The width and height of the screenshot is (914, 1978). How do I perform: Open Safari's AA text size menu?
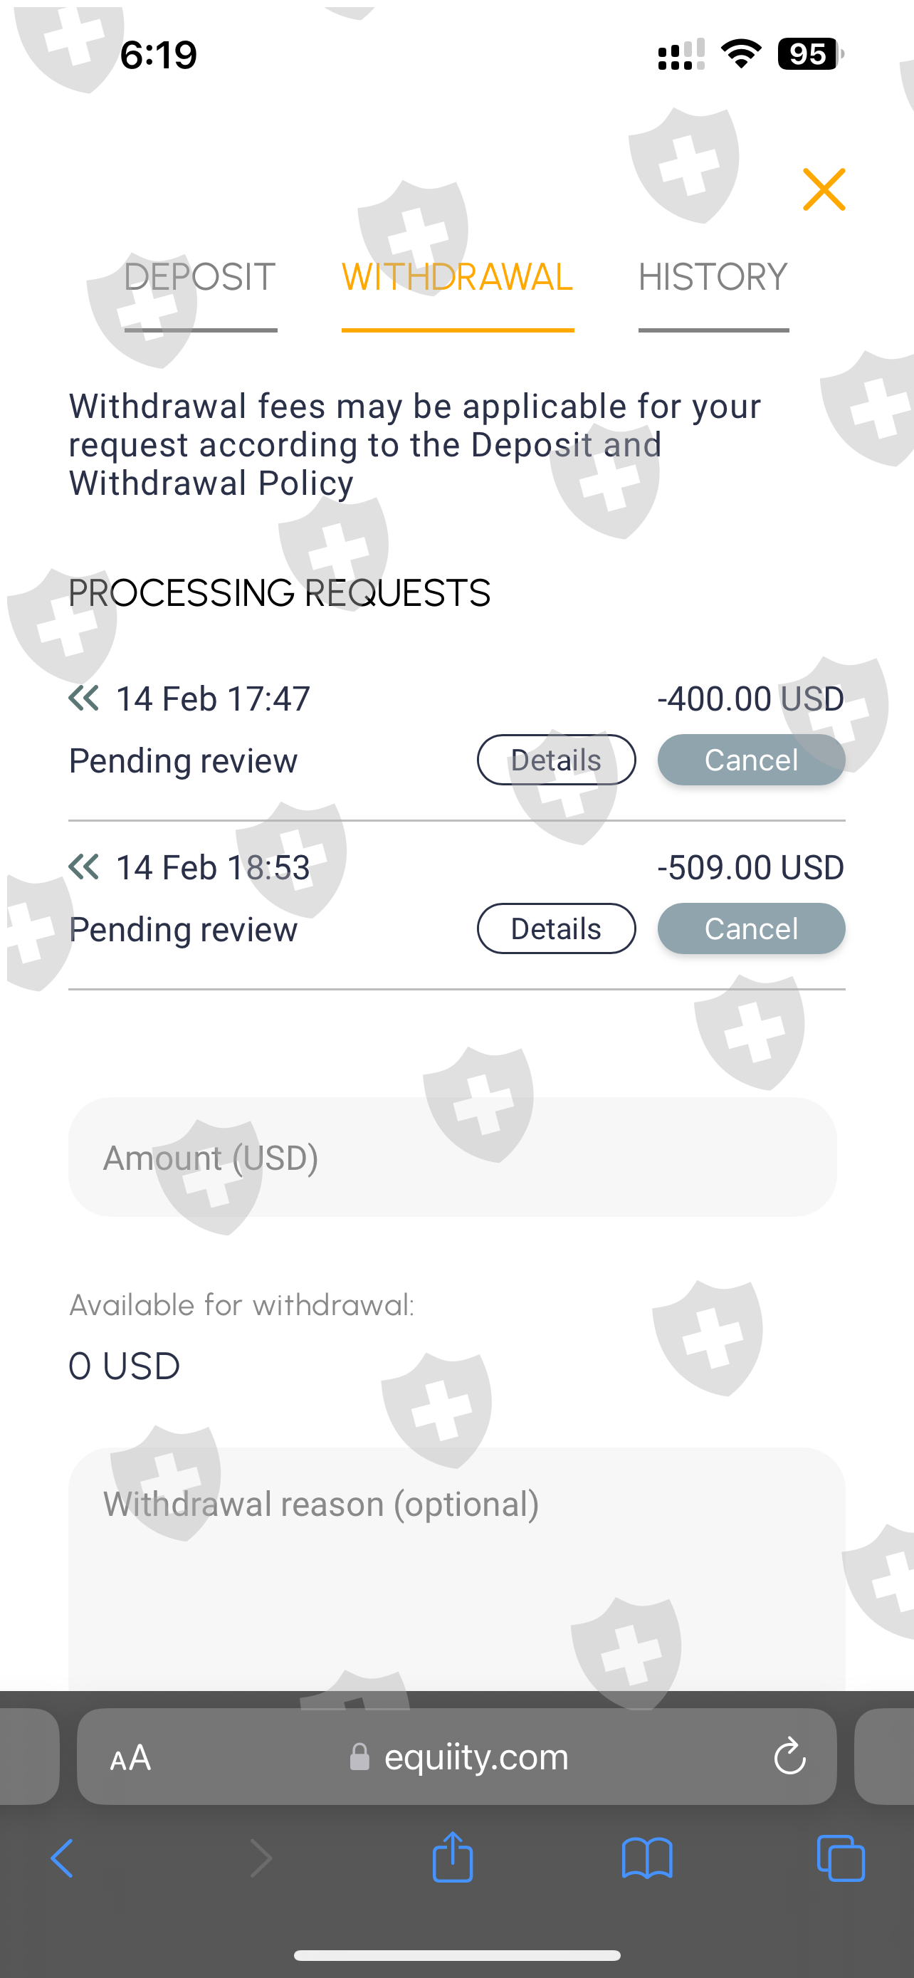[x=130, y=1757]
